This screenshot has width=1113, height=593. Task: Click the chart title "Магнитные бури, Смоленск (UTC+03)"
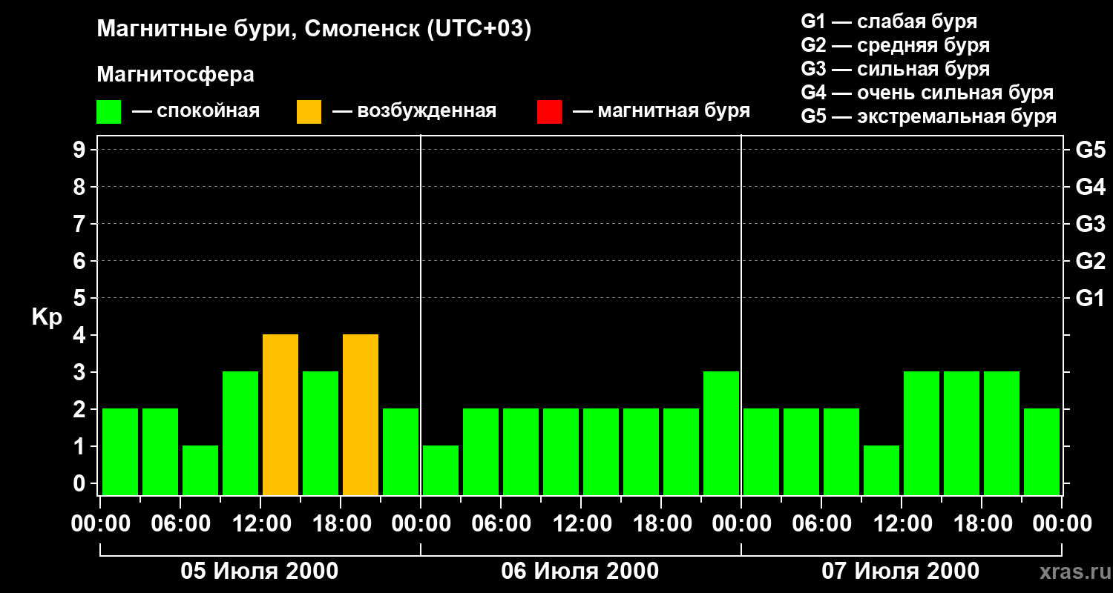(x=315, y=30)
